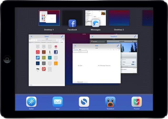The height and width of the screenshot is (119, 168).
Task: Switch to the Desktop 1 thumbnail
Action: click(x=49, y=18)
